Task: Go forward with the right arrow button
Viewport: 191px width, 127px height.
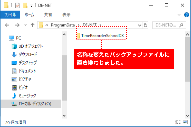Action: coord(17,25)
